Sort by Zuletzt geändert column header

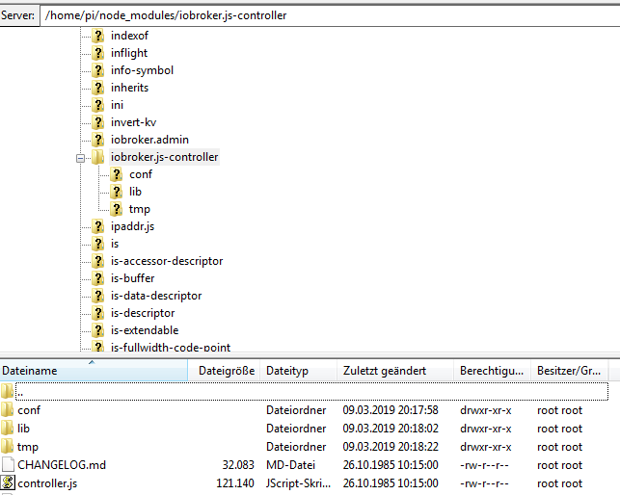(x=395, y=371)
